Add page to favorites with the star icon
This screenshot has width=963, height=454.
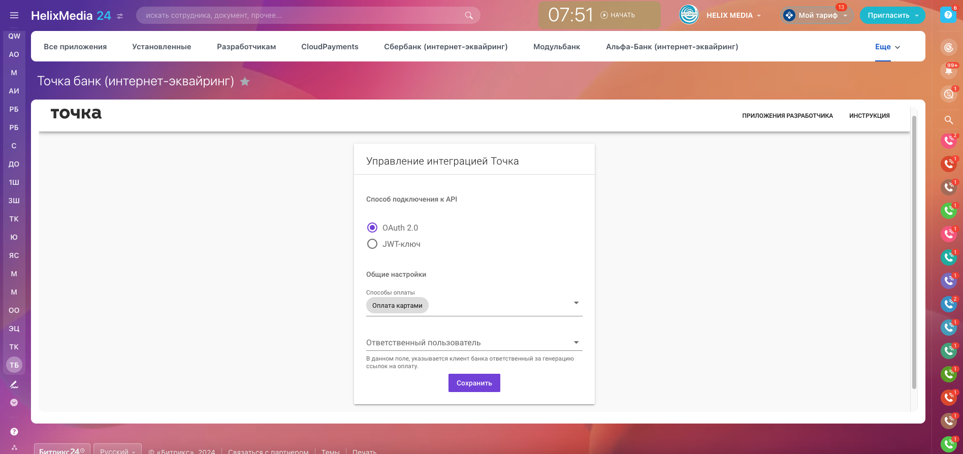245,81
